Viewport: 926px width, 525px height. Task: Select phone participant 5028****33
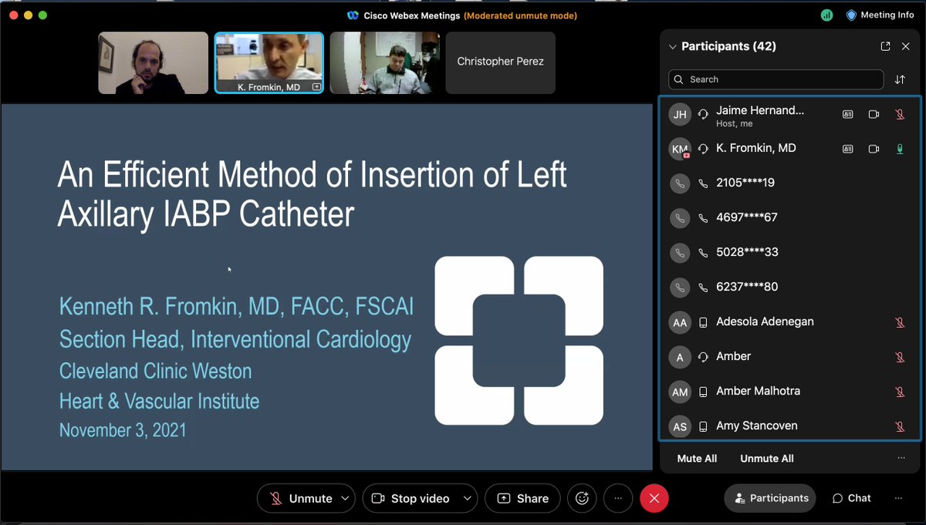pyautogui.click(x=789, y=253)
